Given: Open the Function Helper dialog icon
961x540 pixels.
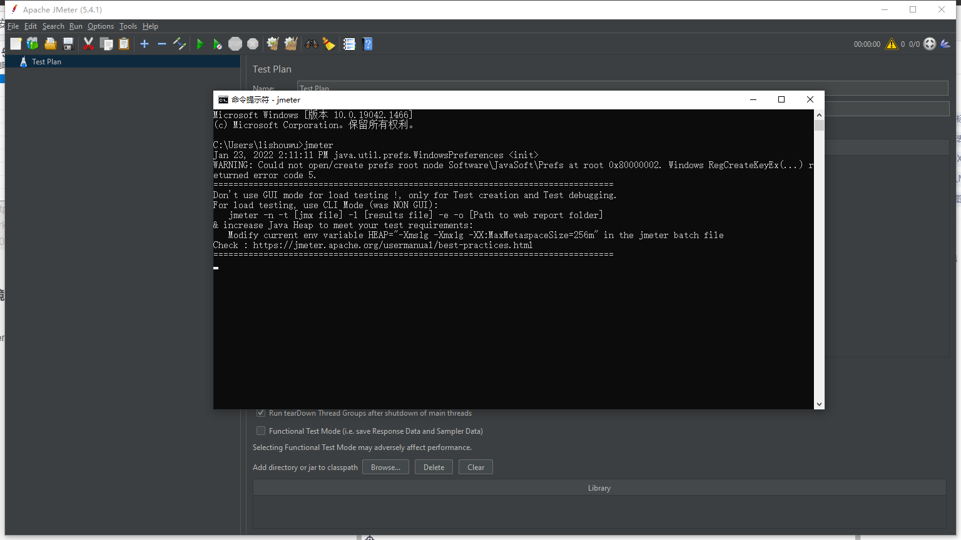Looking at the screenshot, I should coord(350,44).
